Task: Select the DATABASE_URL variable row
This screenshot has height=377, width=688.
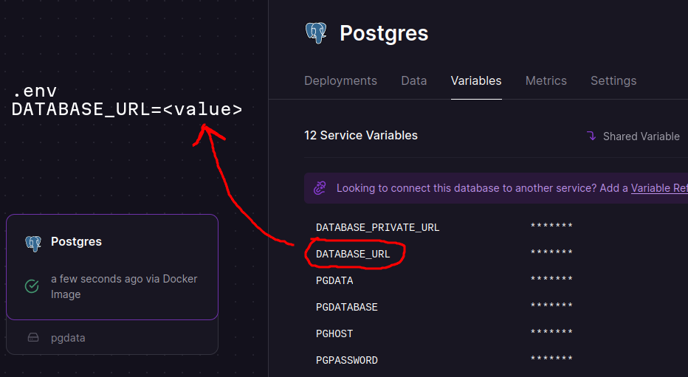Action: click(353, 254)
